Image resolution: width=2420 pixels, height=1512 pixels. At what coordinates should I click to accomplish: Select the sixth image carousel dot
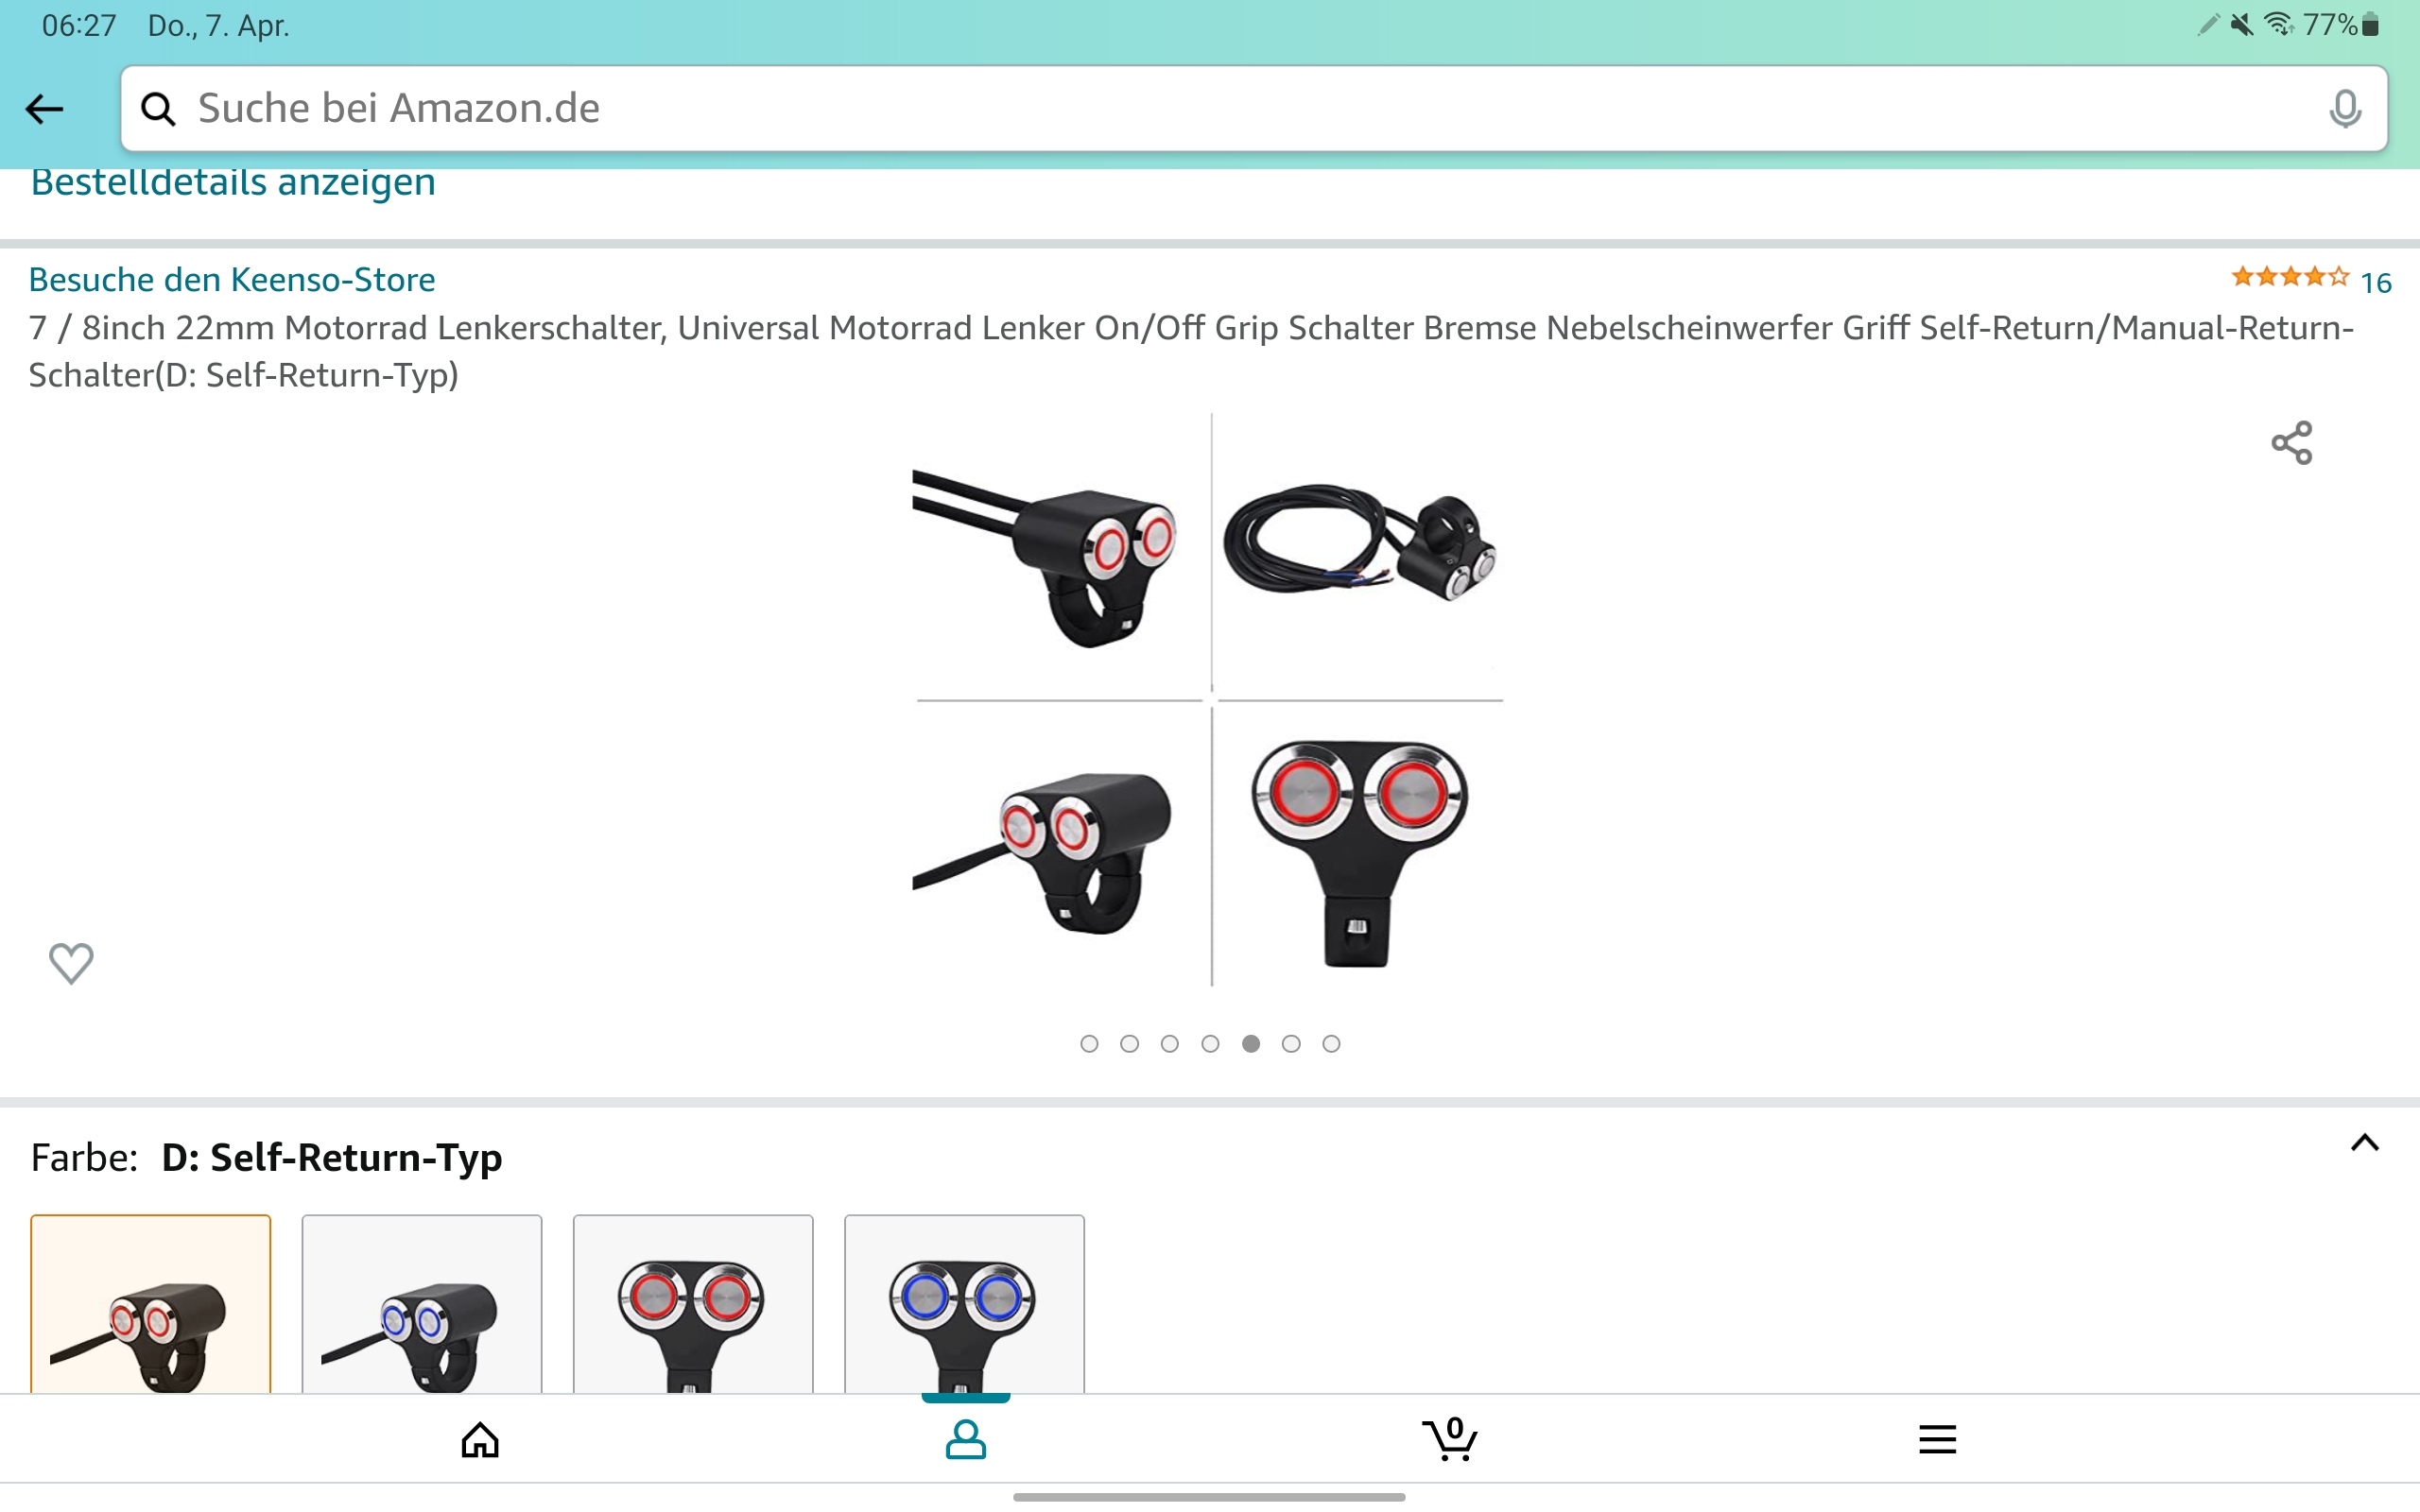(1291, 1044)
